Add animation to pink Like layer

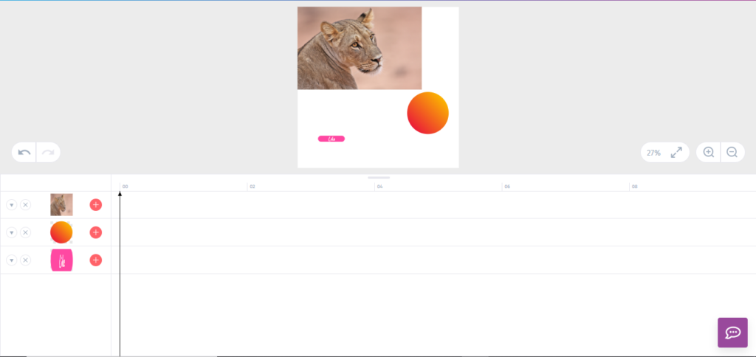coord(96,260)
